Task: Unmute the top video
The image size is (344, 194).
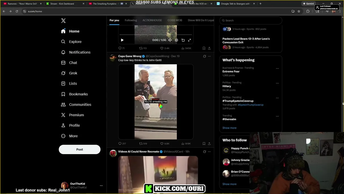Action: coord(170,40)
